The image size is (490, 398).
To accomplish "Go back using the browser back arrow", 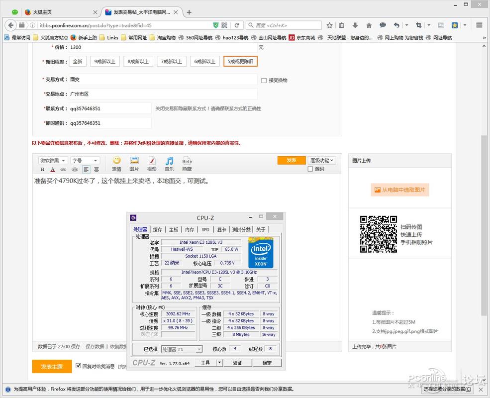I will click(x=10, y=25).
